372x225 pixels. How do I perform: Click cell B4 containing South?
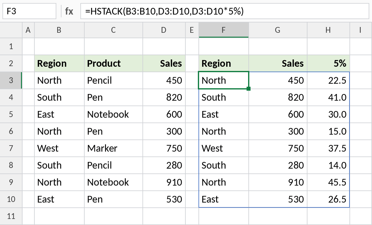point(59,97)
